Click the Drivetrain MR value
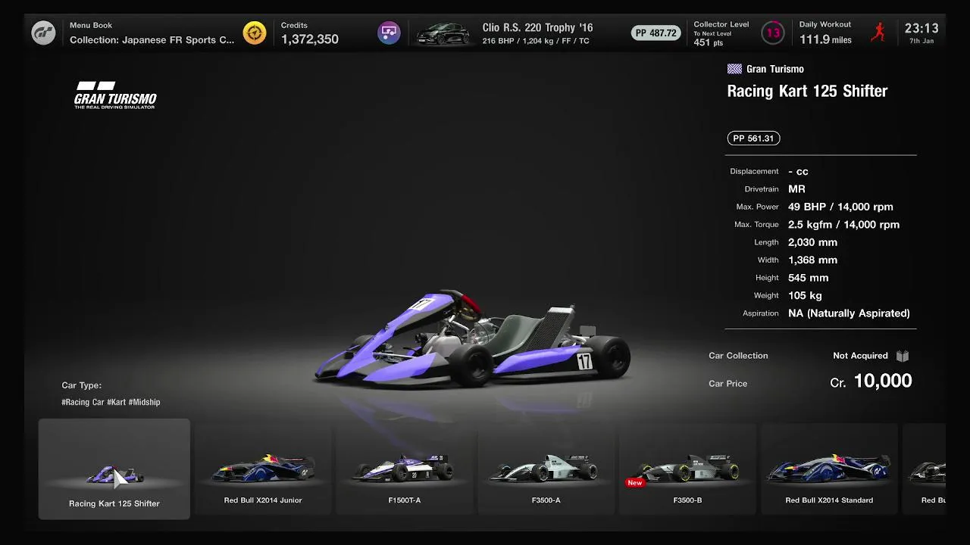 pyautogui.click(x=796, y=189)
